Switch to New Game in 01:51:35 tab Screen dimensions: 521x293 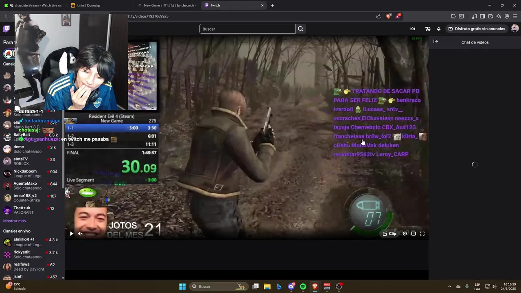coord(167,5)
